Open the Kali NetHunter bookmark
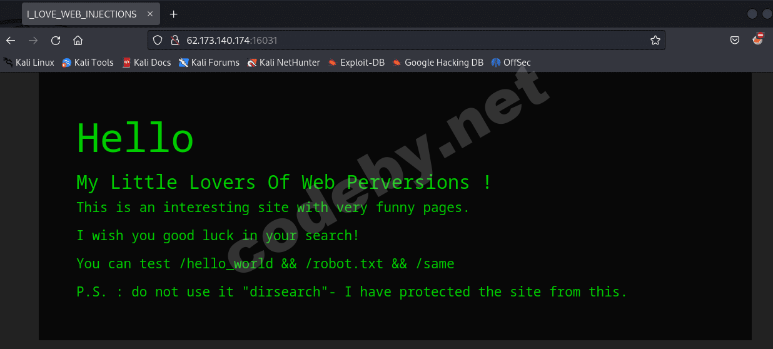 (x=283, y=63)
